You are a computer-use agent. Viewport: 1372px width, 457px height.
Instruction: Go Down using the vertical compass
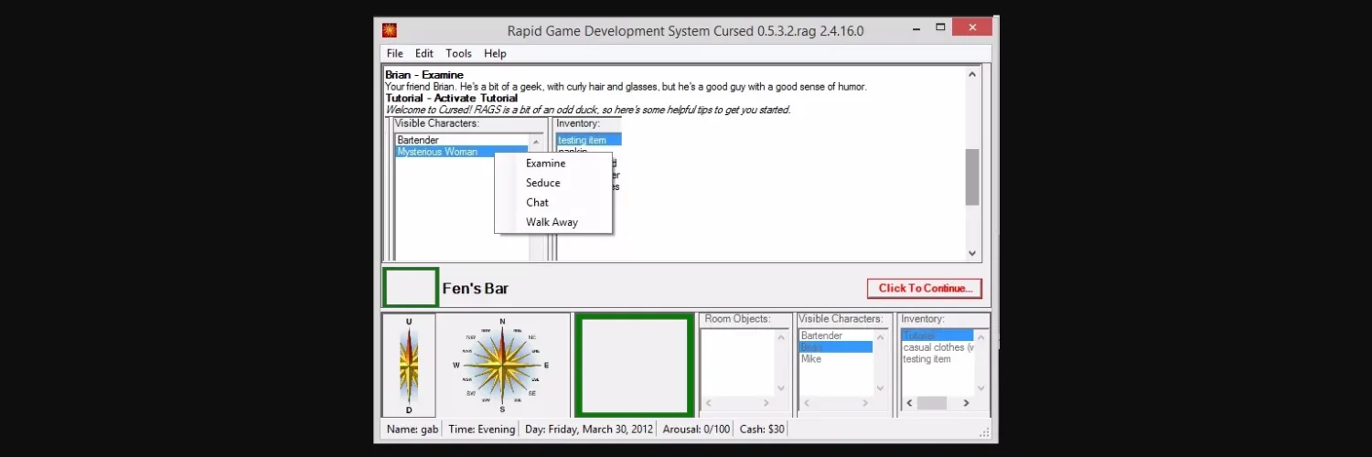(x=409, y=409)
